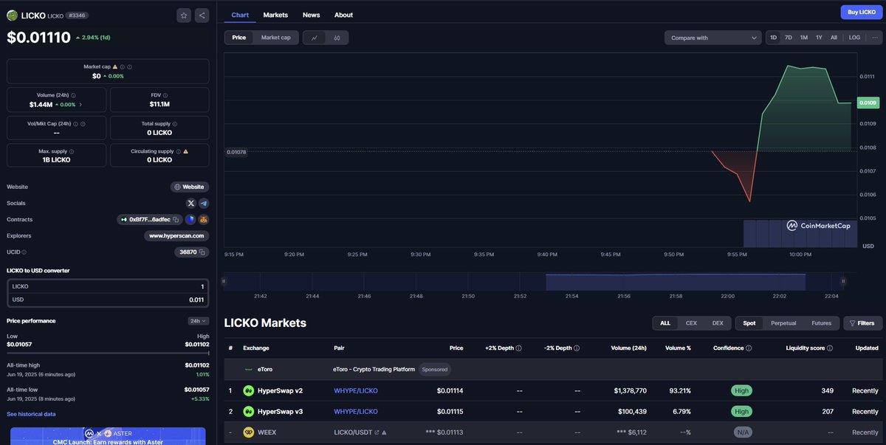The height and width of the screenshot is (445, 886).
Task: Show ALL exchanges filter
Action: [x=665, y=323]
